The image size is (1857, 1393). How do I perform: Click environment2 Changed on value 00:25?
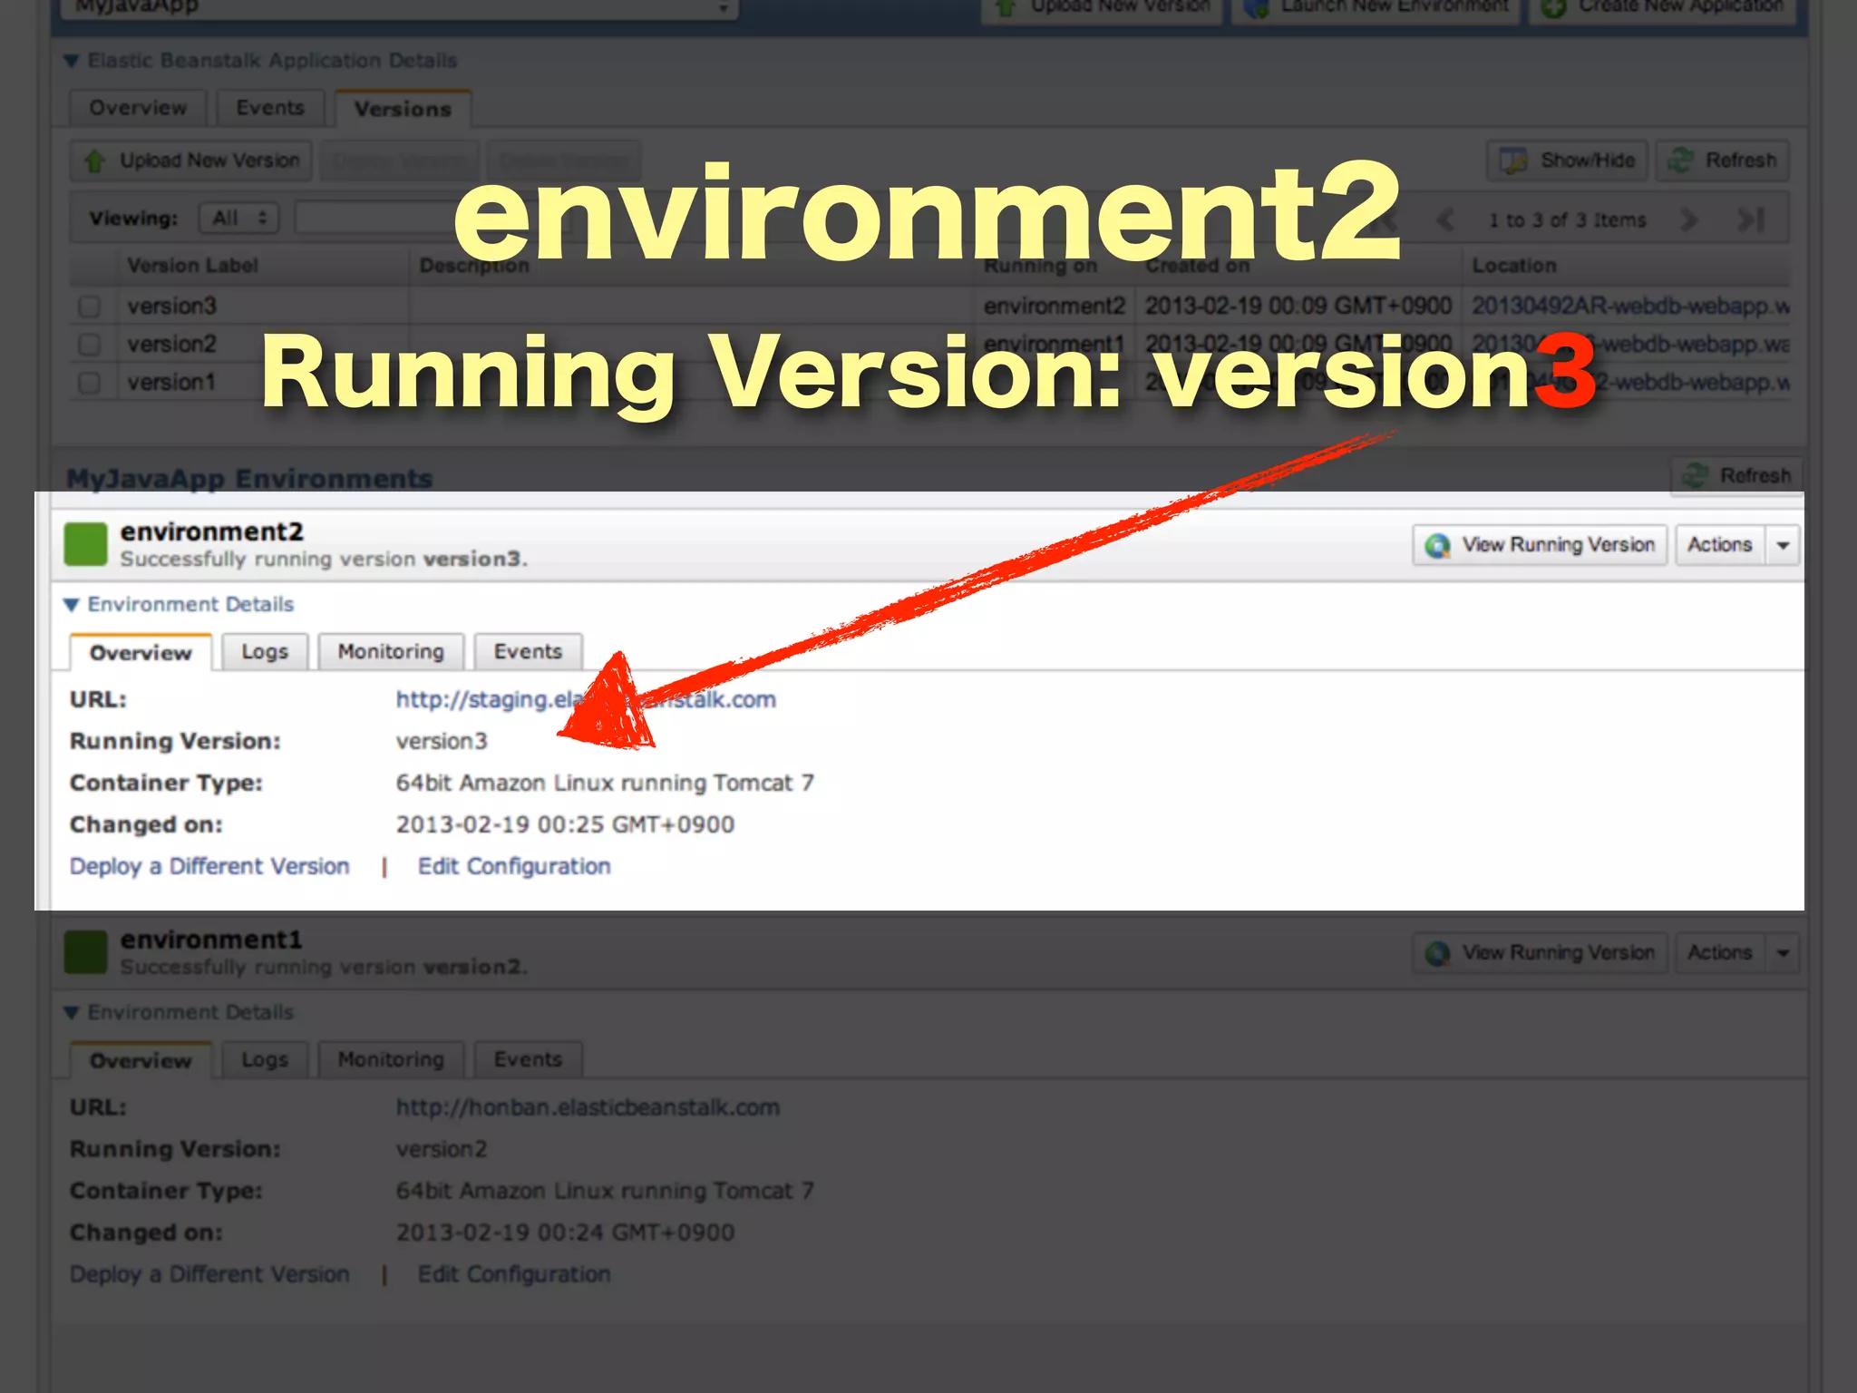565,824
